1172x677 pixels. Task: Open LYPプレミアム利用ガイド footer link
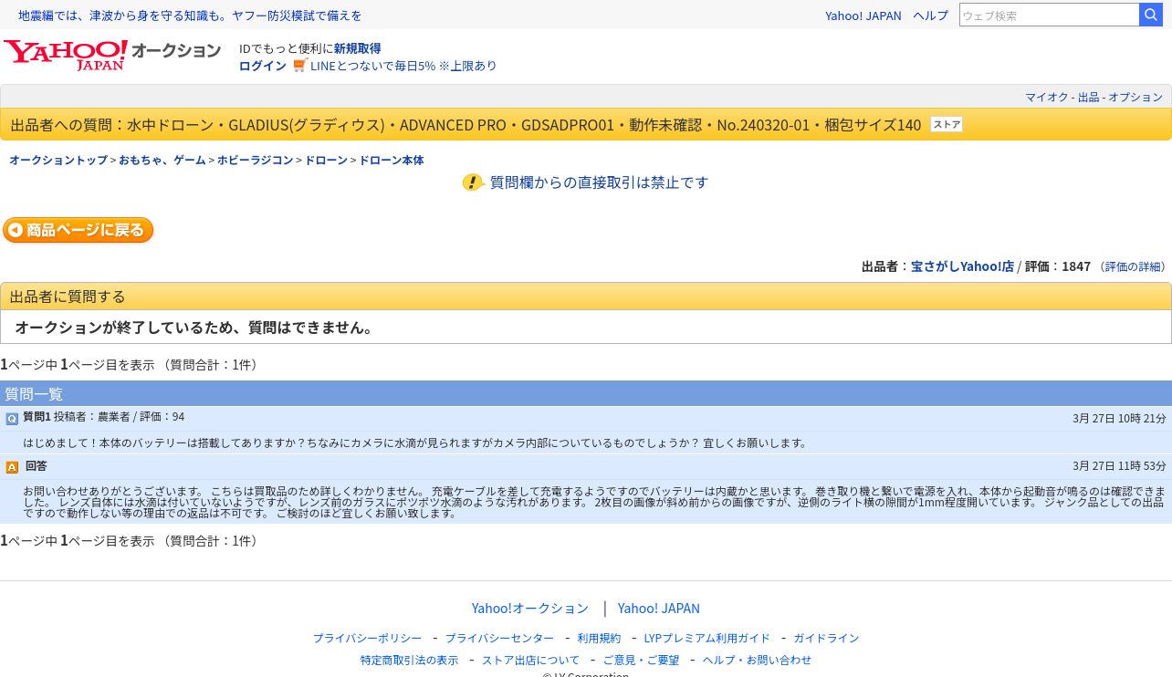pyautogui.click(x=707, y=638)
